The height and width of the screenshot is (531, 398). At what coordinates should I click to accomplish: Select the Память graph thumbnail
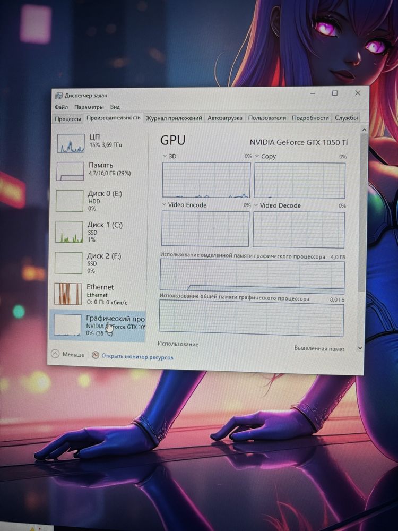[x=70, y=171]
